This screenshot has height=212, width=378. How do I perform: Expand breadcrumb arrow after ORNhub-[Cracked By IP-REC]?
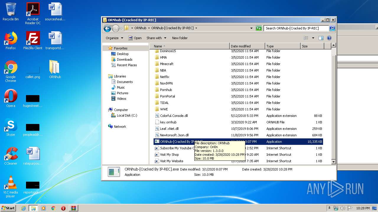tap(196, 28)
